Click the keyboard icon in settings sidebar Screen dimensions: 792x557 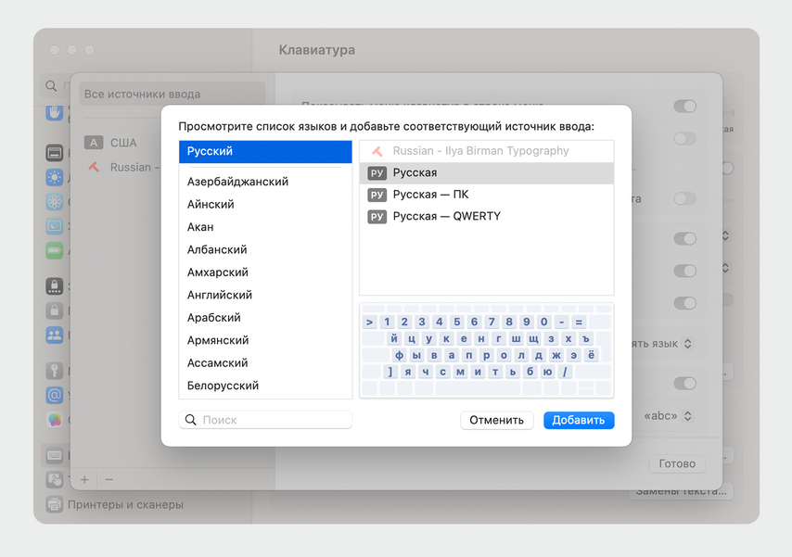[x=54, y=456]
